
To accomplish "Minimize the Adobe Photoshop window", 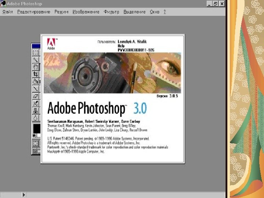I will [x=209, y=4].
